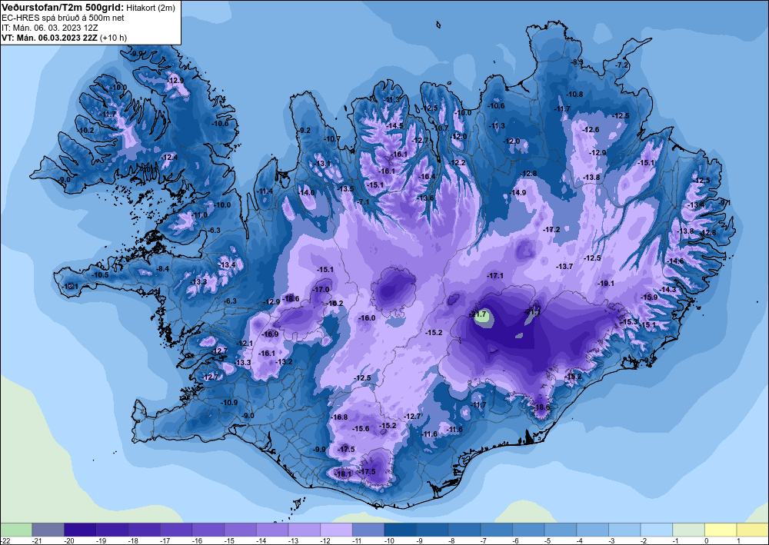Click the legend tick label 0

pos(706,540)
